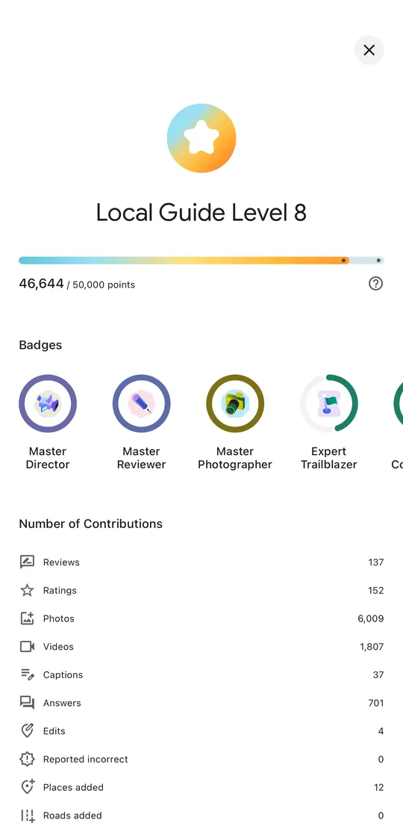403x835 pixels.
Task: Click the Photos image icon
Action: tap(27, 618)
